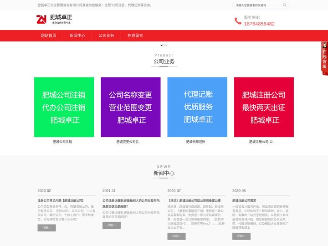This screenshot has height=246, width=328.
Task: Open article 肥城注册公司需求
Action: coord(244,200)
